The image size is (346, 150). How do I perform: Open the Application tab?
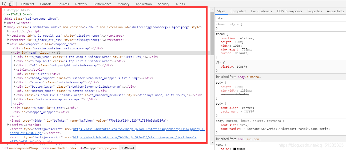tap(144, 4)
